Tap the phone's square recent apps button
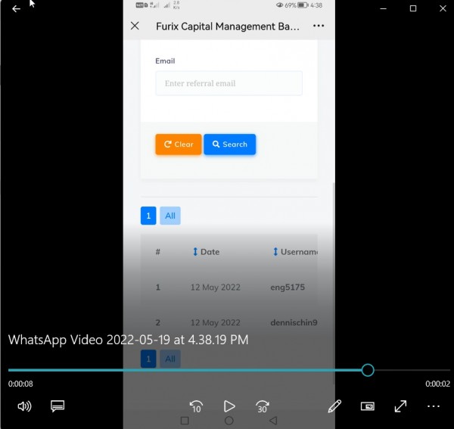The image size is (454, 429). coord(185,421)
